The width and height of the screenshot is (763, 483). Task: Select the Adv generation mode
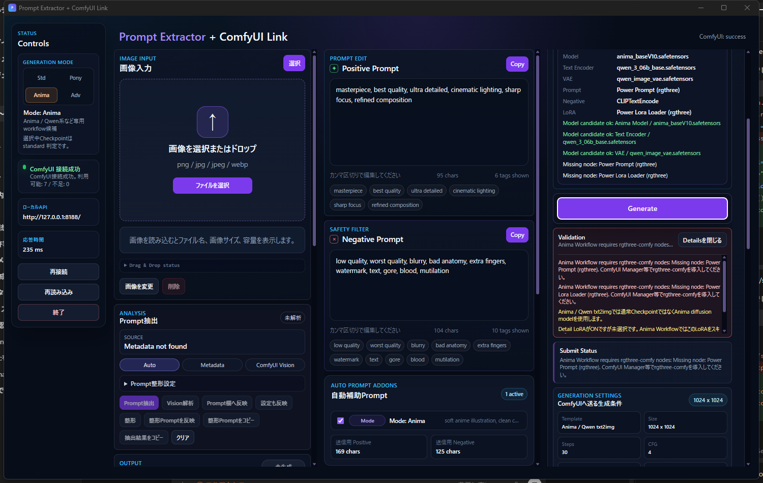click(x=76, y=95)
